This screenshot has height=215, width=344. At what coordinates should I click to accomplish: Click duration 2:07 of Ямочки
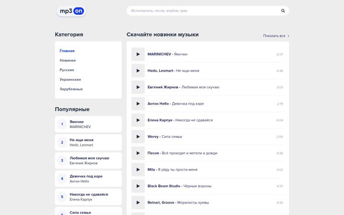point(279,54)
